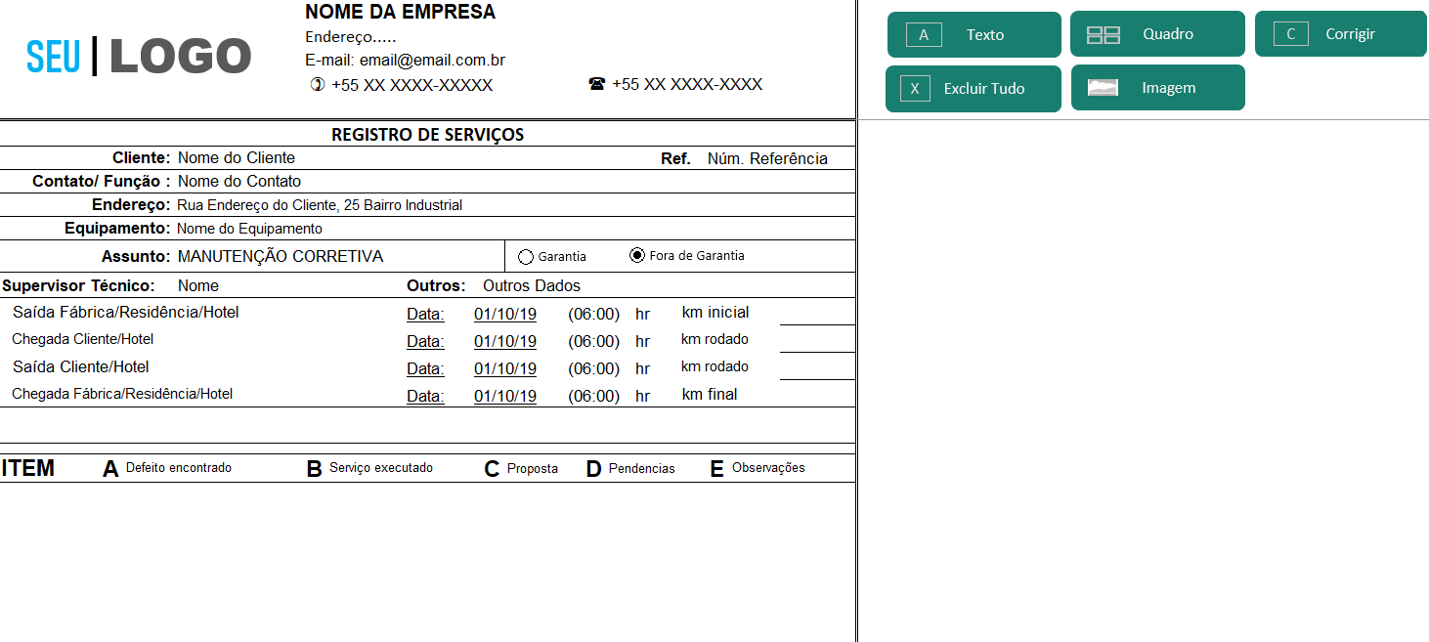Select date of Saída Fábrica/Residência/Hotel row

505,315
